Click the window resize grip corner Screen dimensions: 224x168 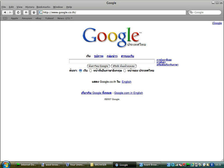tap(223, 160)
